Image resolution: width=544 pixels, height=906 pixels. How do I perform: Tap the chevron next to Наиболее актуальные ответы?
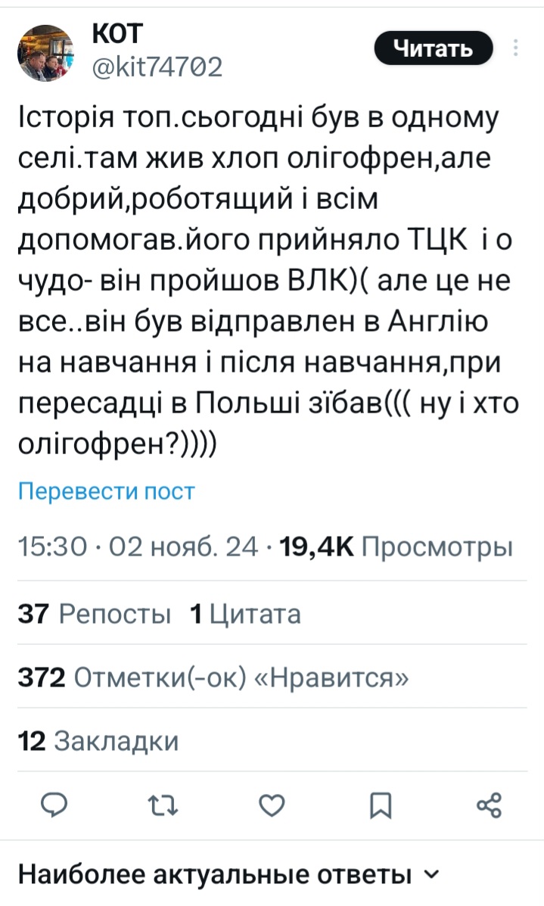(430, 875)
